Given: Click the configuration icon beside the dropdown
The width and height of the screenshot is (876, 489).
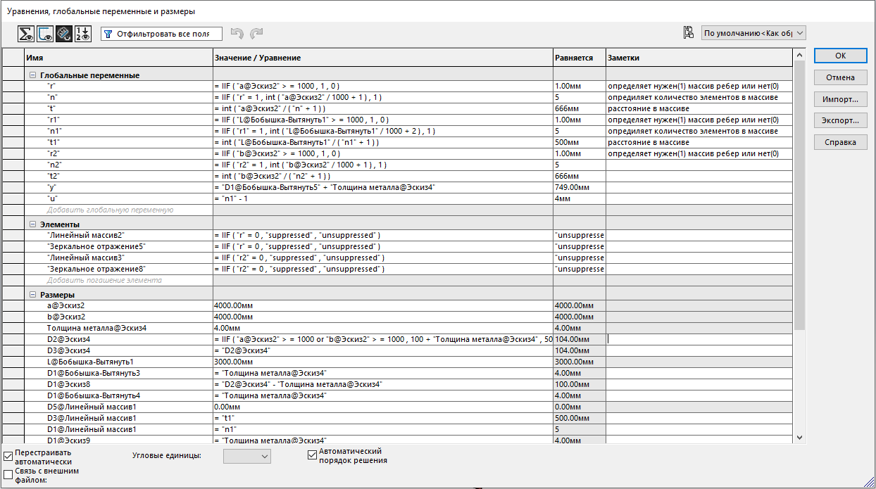Looking at the screenshot, I should (688, 32).
